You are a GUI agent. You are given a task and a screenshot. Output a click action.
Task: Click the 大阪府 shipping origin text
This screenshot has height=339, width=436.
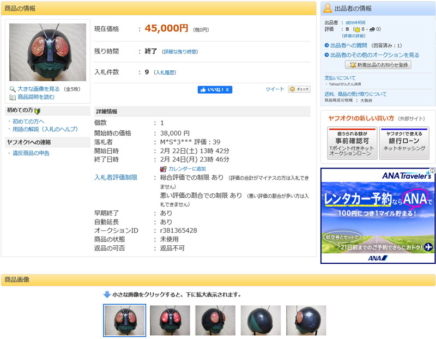tap(366, 100)
